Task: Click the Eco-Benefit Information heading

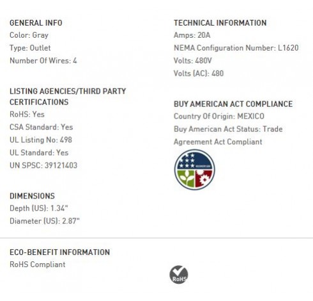Action: (60, 252)
